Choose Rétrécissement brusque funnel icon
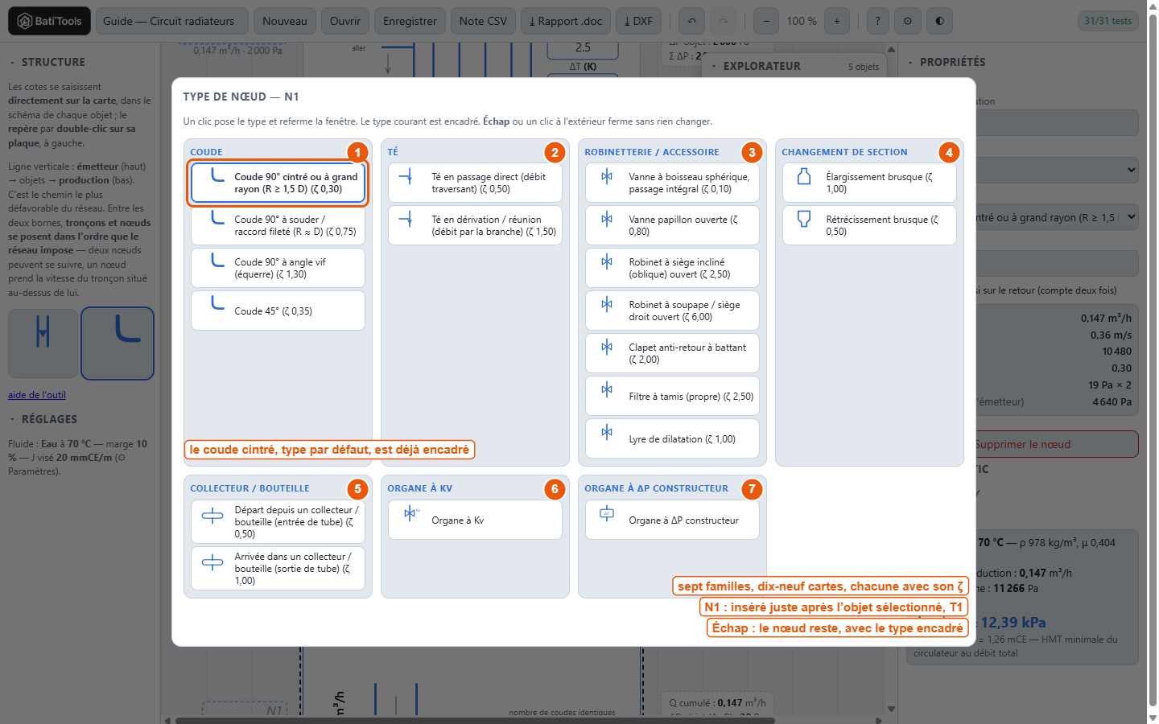 tap(803, 218)
